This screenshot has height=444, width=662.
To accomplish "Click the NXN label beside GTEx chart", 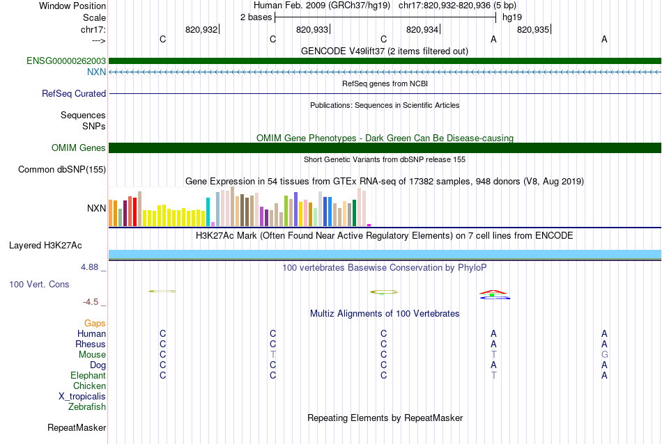I will (x=96, y=208).
